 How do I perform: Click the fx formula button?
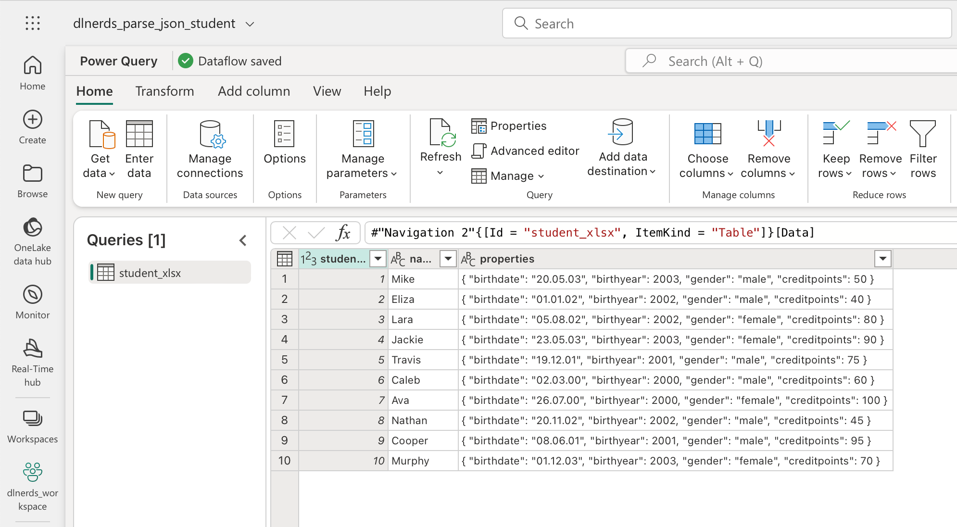point(343,233)
